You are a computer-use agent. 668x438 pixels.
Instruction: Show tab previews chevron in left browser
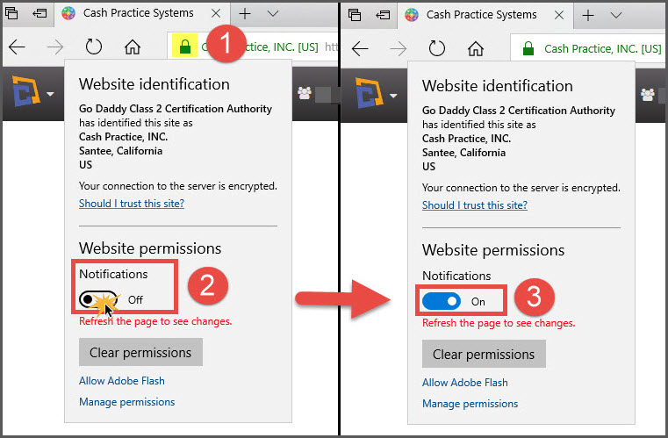point(273,14)
